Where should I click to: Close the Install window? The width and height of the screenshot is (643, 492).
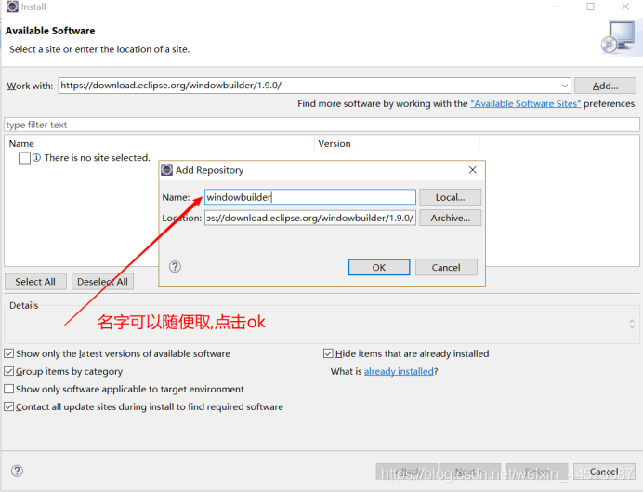625,7
